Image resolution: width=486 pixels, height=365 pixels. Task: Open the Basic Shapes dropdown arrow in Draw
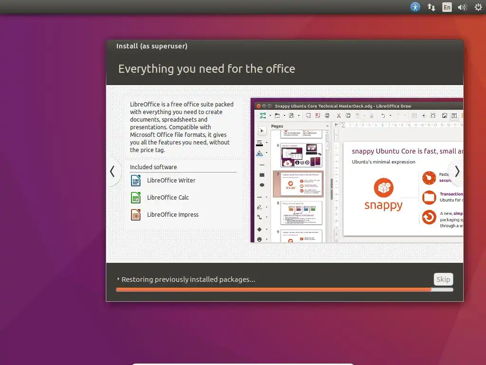coord(267,230)
